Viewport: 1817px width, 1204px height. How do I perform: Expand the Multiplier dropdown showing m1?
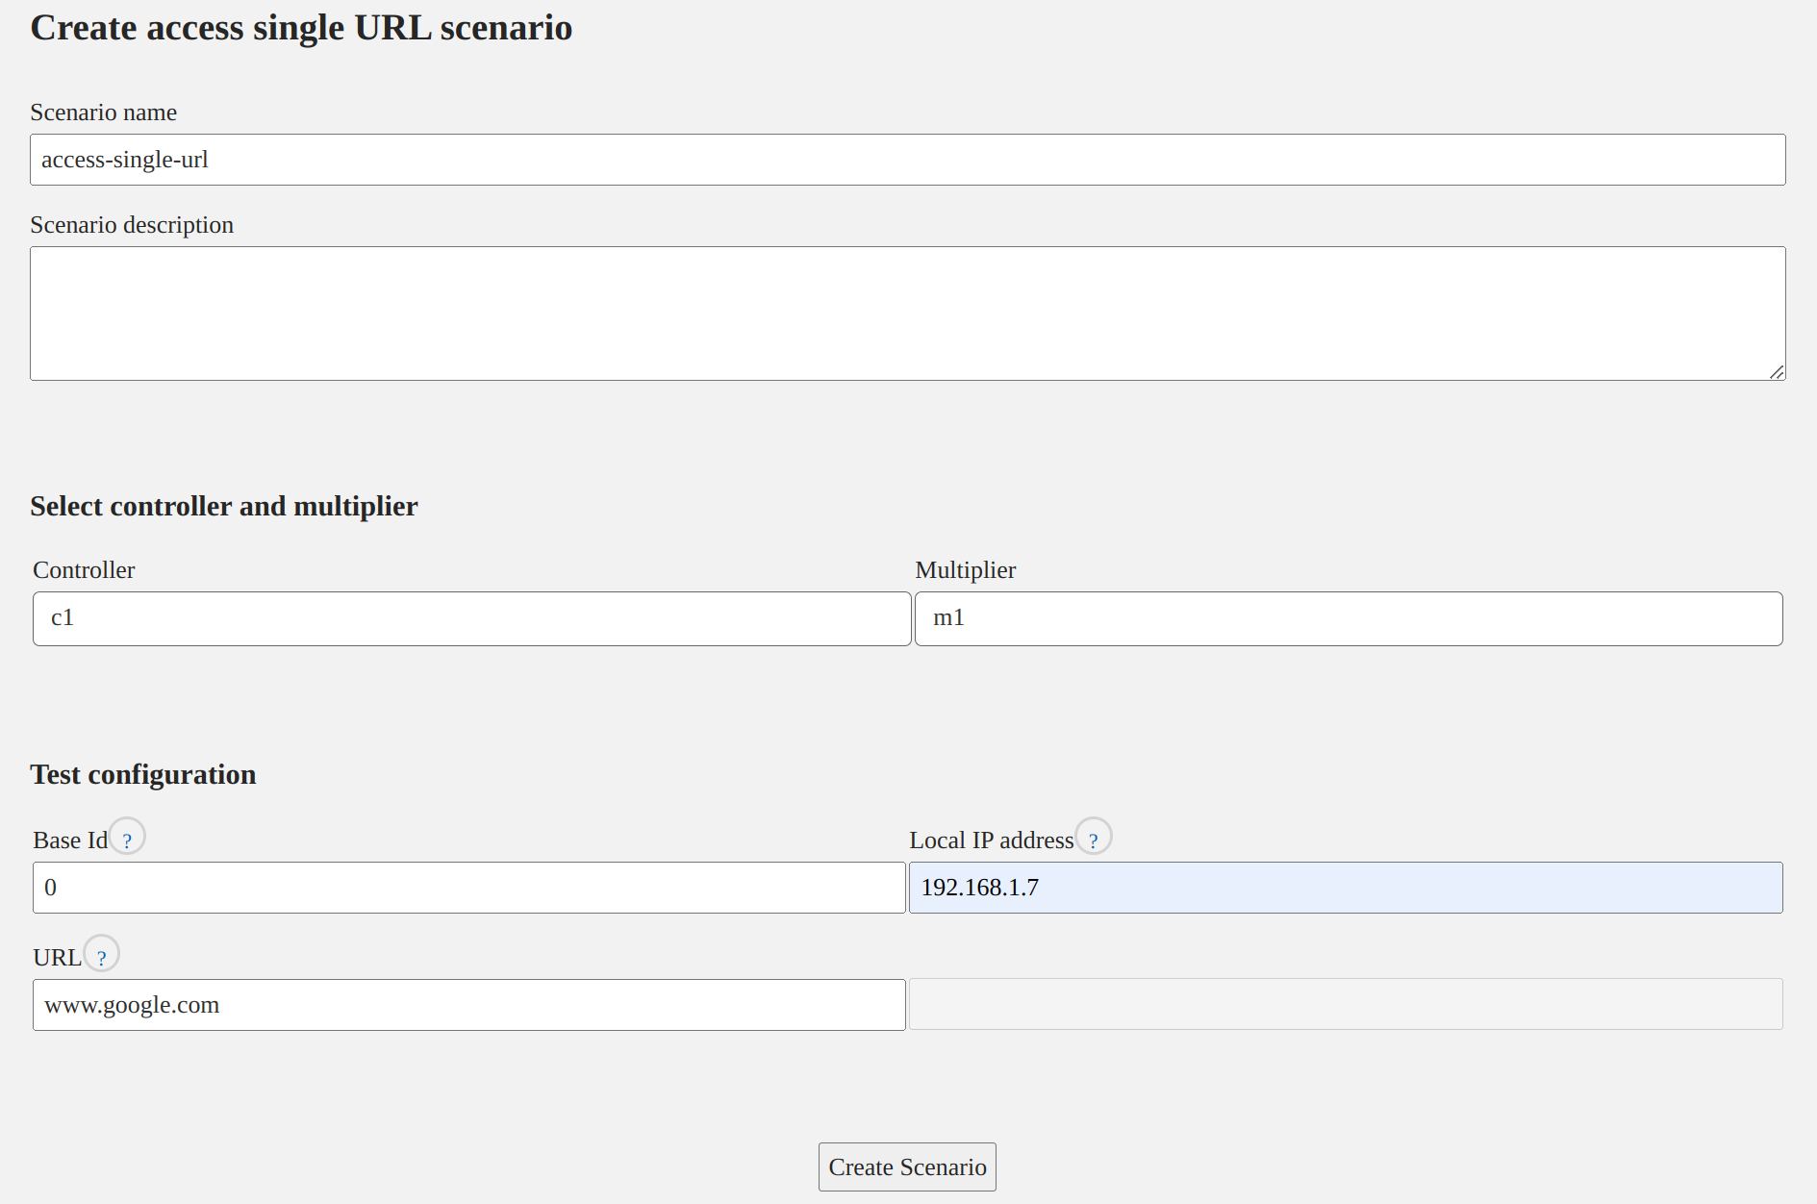pos(1348,618)
